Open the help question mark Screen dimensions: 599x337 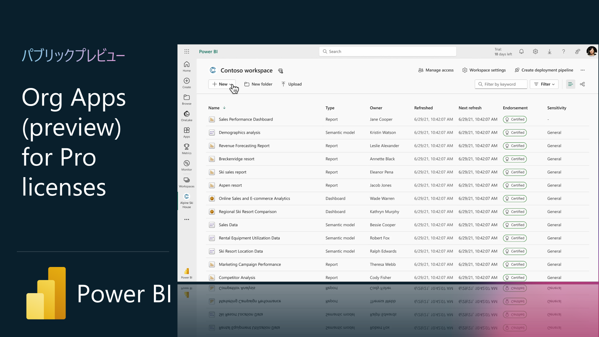563,52
